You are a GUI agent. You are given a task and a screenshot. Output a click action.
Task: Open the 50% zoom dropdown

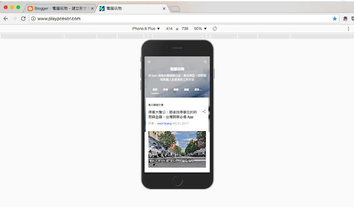(x=200, y=29)
